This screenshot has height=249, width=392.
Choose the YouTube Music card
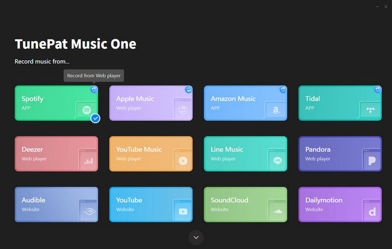[151, 154]
